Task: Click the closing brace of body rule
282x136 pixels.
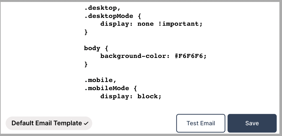Action: click(x=86, y=64)
